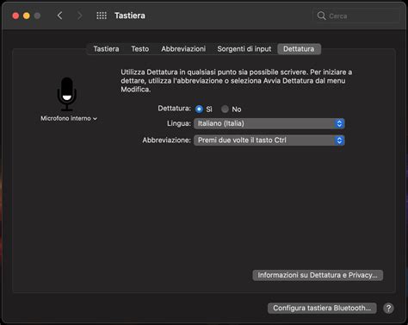Click the Lingua: field label

click(179, 123)
